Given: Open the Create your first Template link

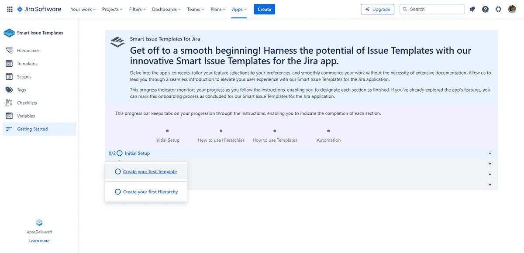Looking at the screenshot, I should [x=150, y=171].
